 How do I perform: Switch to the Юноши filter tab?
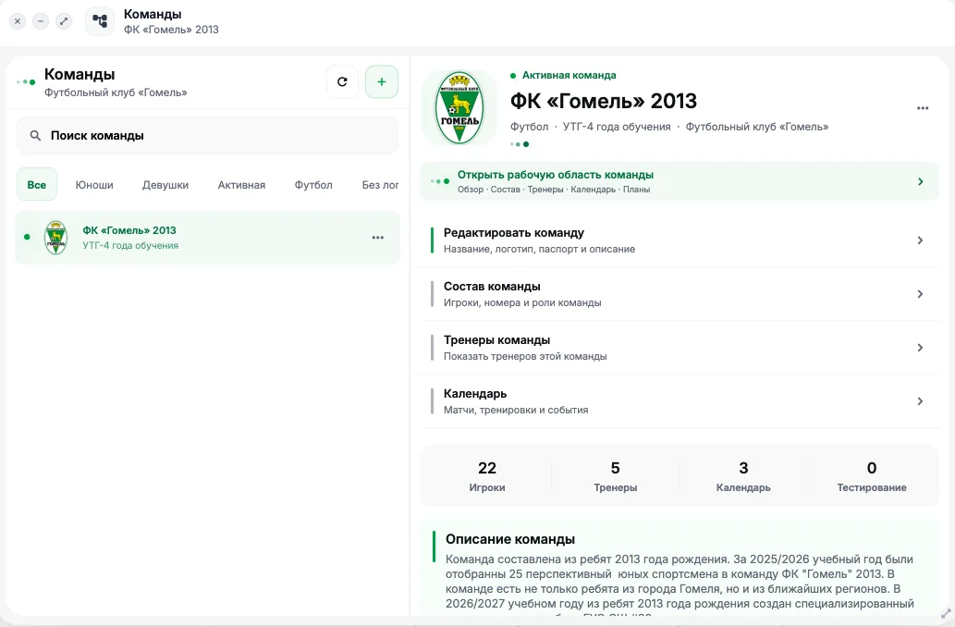coord(94,185)
